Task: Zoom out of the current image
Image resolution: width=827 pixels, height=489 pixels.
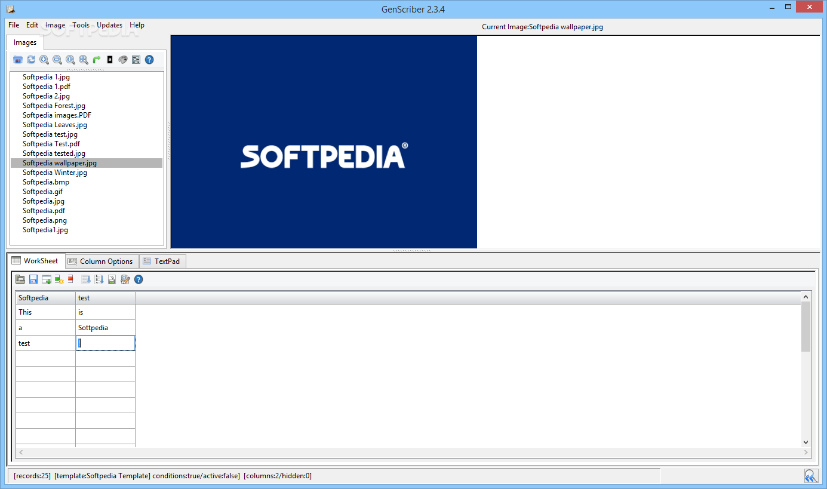Action: point(57,60)
